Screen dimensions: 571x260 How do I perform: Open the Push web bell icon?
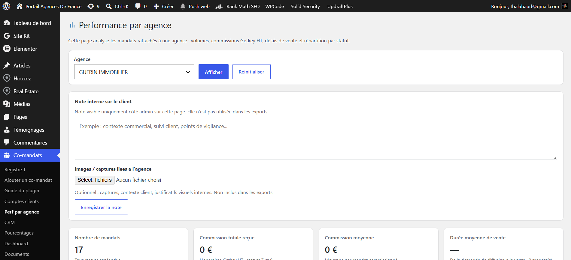(x=183, y=6)
